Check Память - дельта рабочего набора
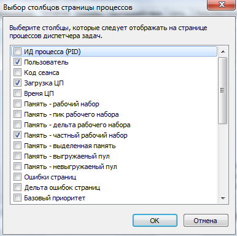 [17, 125]
